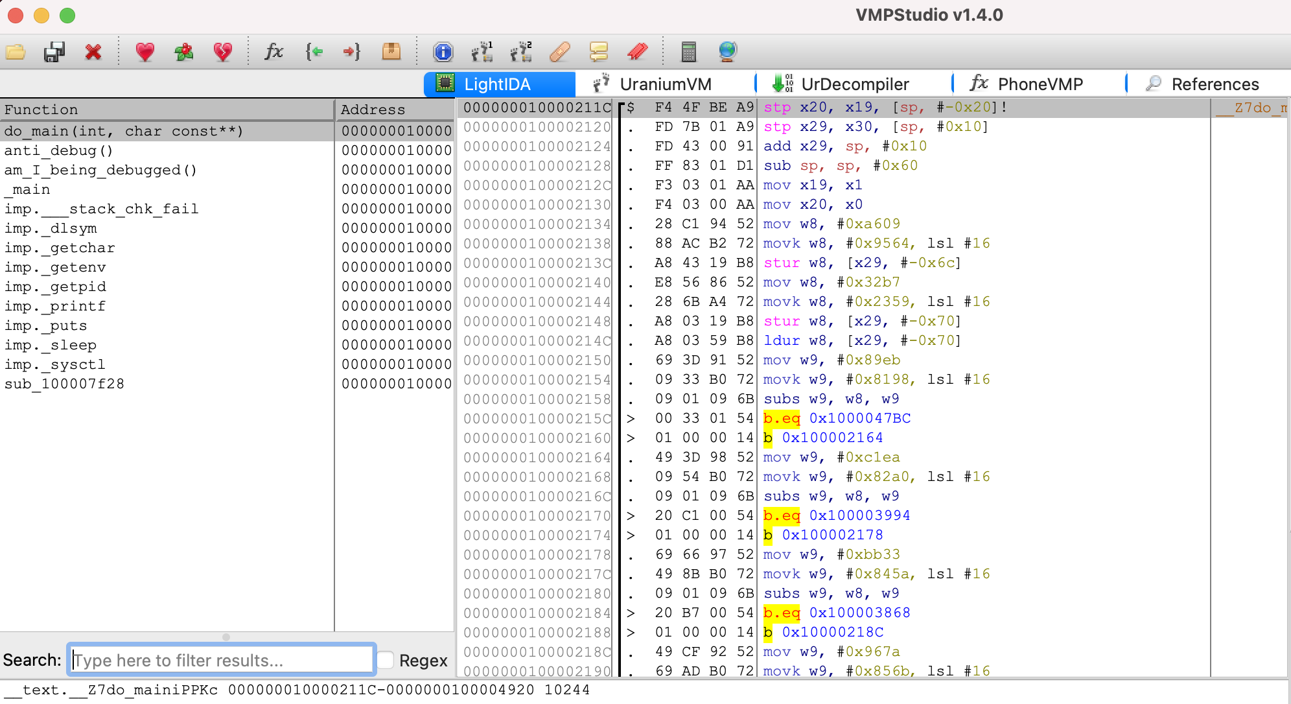
Task: Click the package box toolbar icon
Action: [x=391, y=52]
